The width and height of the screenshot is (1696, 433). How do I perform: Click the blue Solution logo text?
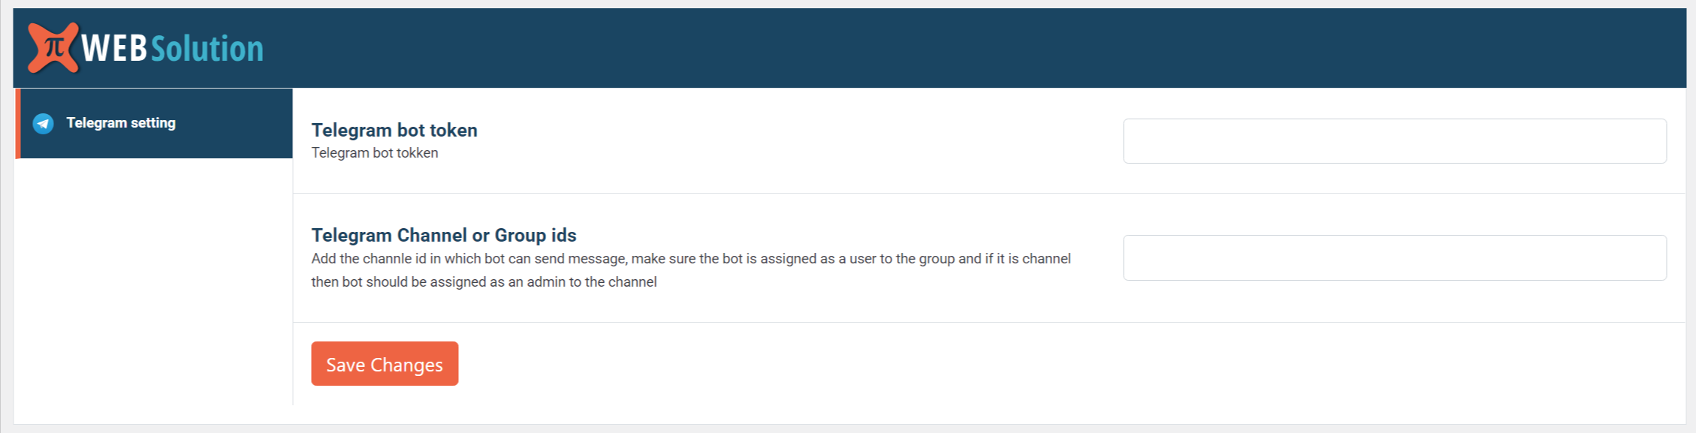[207, 49]
